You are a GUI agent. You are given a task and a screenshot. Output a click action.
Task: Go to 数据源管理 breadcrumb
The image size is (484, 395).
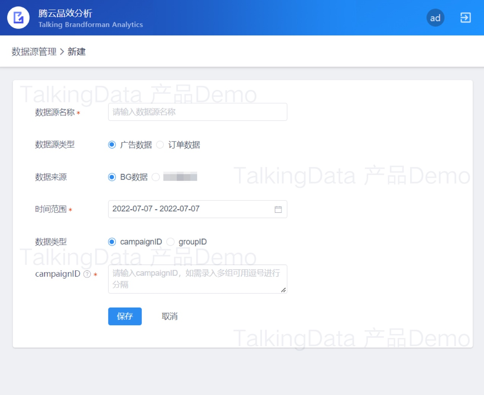click(34, 51)
